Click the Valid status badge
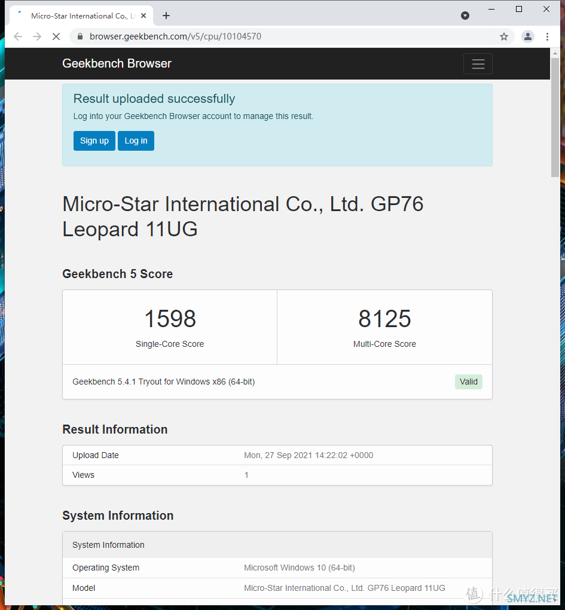Image resolution: width=565 pixels, height=610 pixels. [469, 382]
